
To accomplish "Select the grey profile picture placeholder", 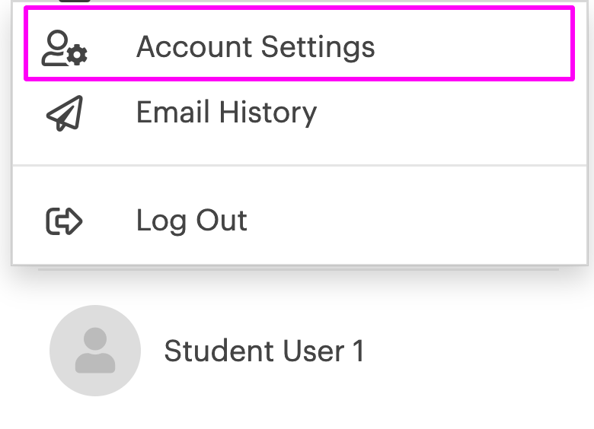I will 95,351.
